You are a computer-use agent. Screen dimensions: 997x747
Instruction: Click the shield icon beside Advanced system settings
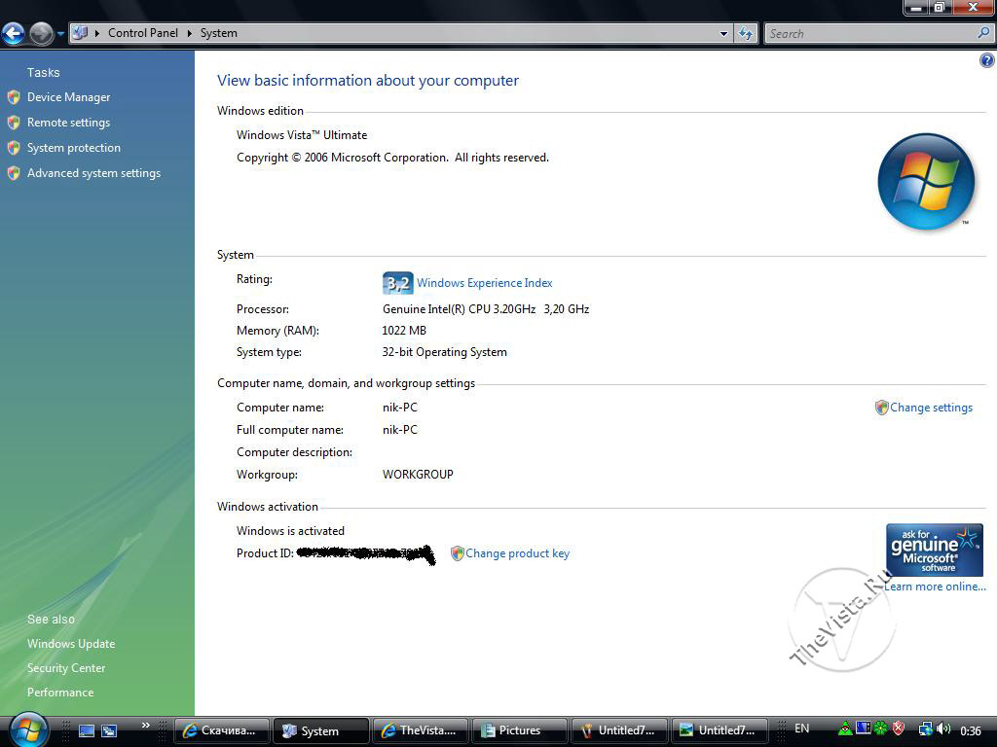pos(14,173)
